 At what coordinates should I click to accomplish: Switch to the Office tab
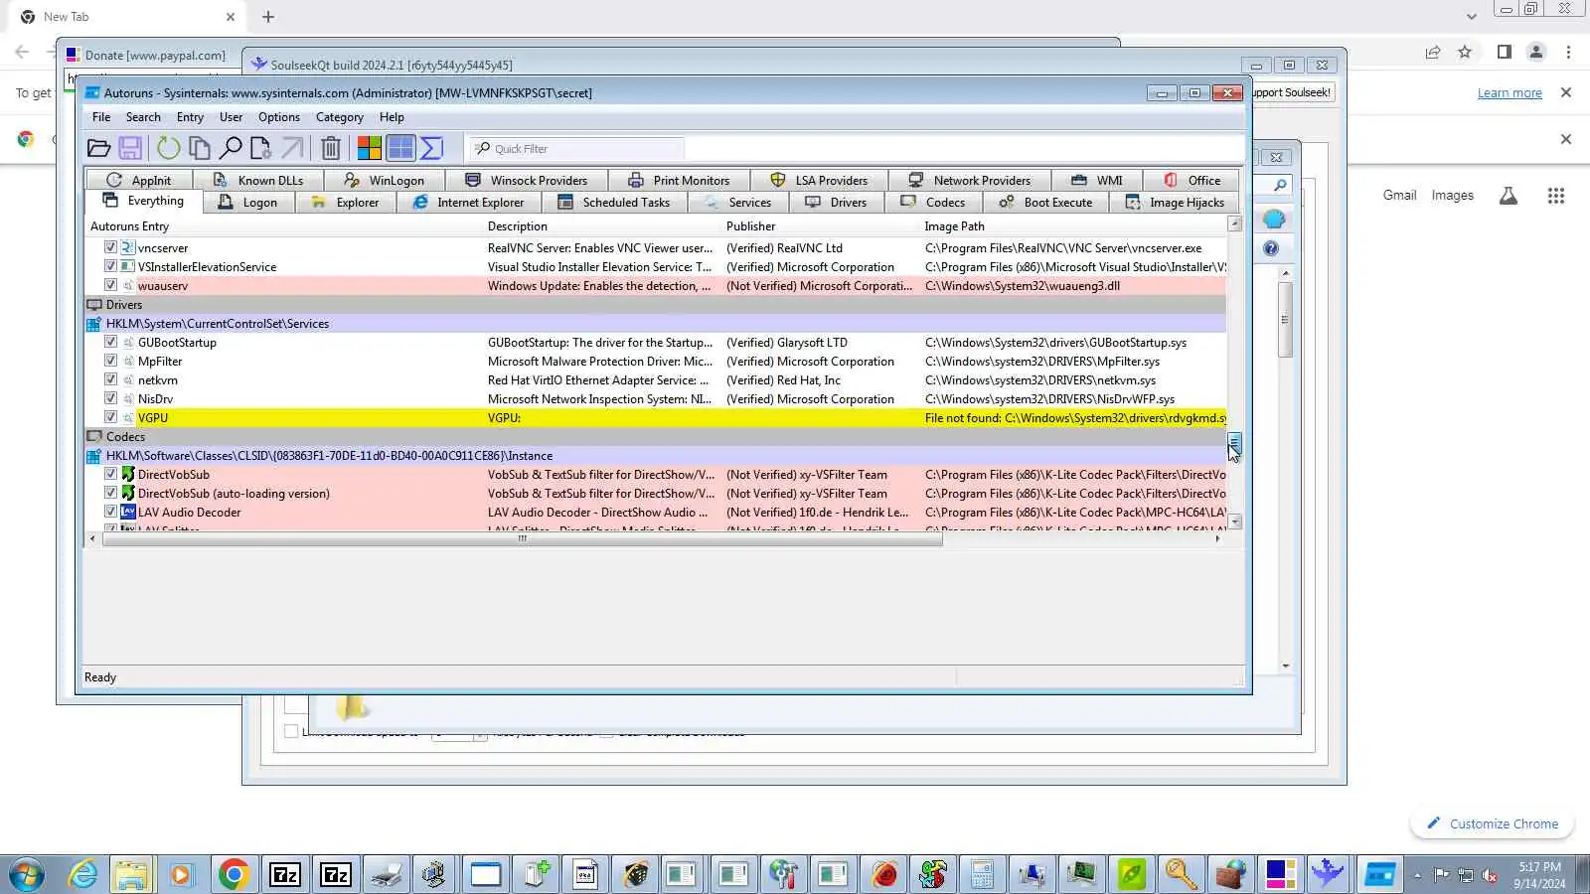[x=1192, y=180]
